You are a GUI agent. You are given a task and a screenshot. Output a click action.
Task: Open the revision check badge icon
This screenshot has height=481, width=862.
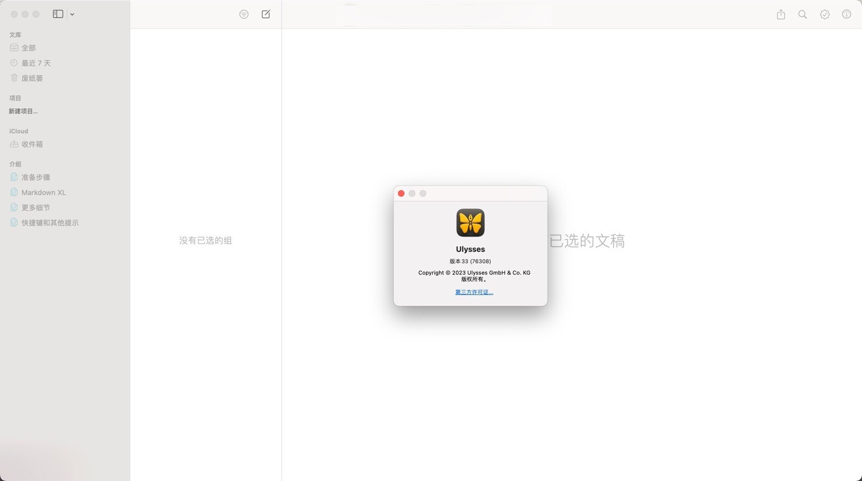tap(825, 15)
